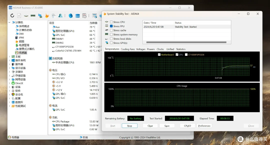Click the 项目 column header
The width and height of the screenshot is (270, 145).
[68, 23]
